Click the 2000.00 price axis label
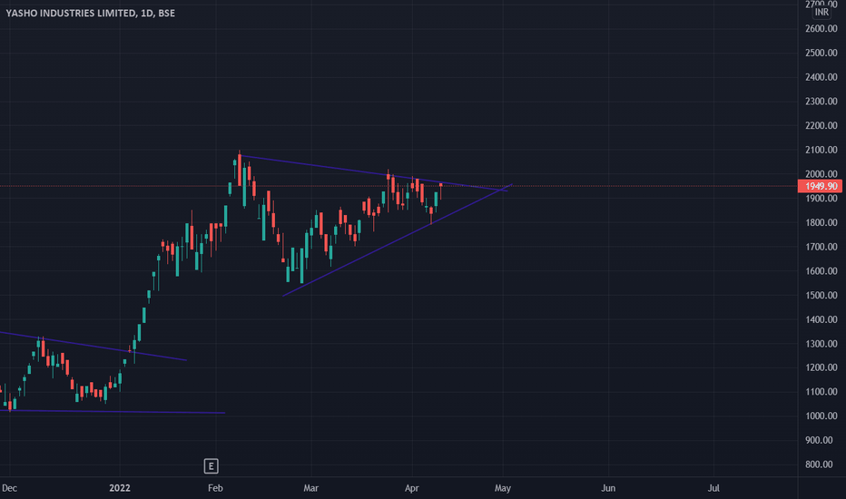 (821, 174)
